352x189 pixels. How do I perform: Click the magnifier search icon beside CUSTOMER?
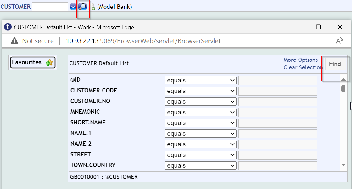83,7
